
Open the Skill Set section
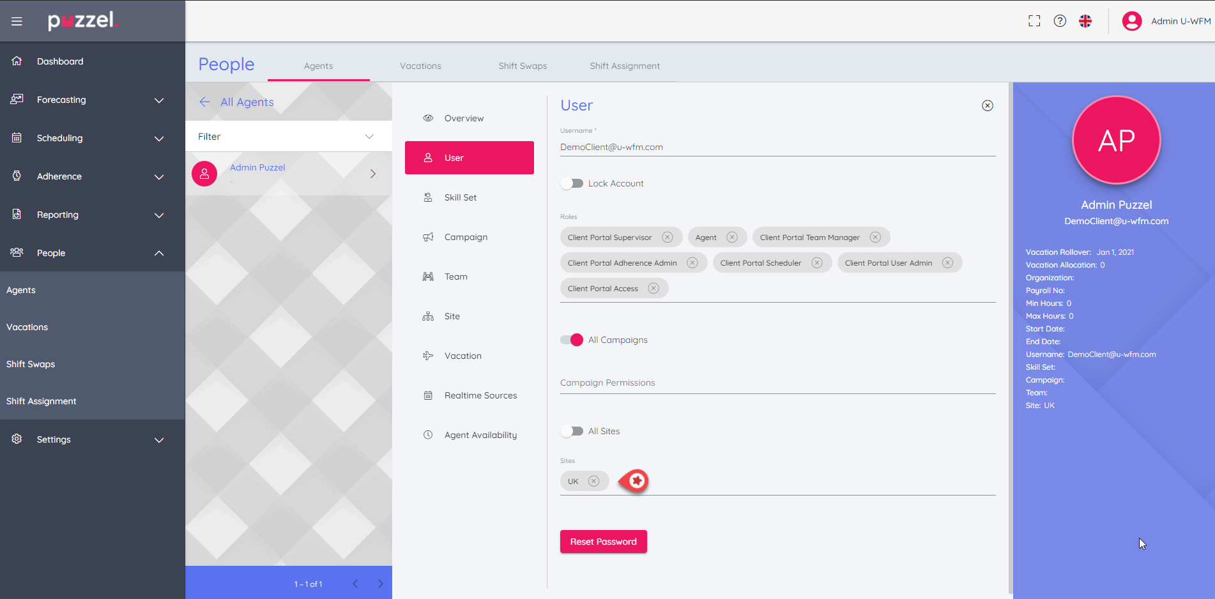460,197
